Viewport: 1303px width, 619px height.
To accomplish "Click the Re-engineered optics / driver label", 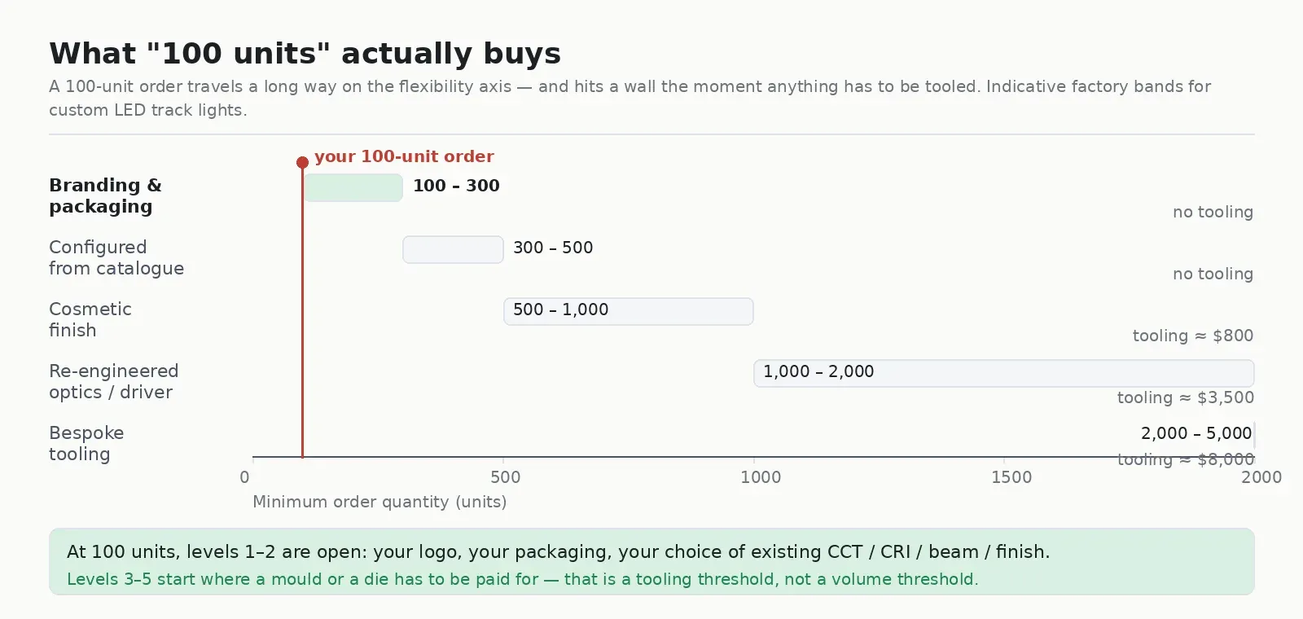I will click(114, 381).
